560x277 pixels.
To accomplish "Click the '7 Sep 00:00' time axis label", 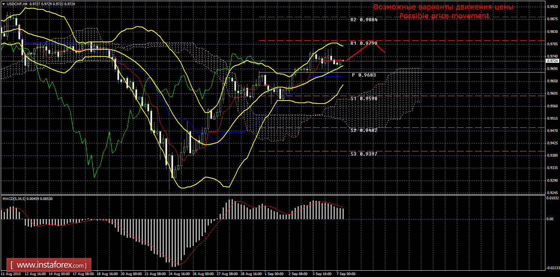I will [x=346, y=274].
